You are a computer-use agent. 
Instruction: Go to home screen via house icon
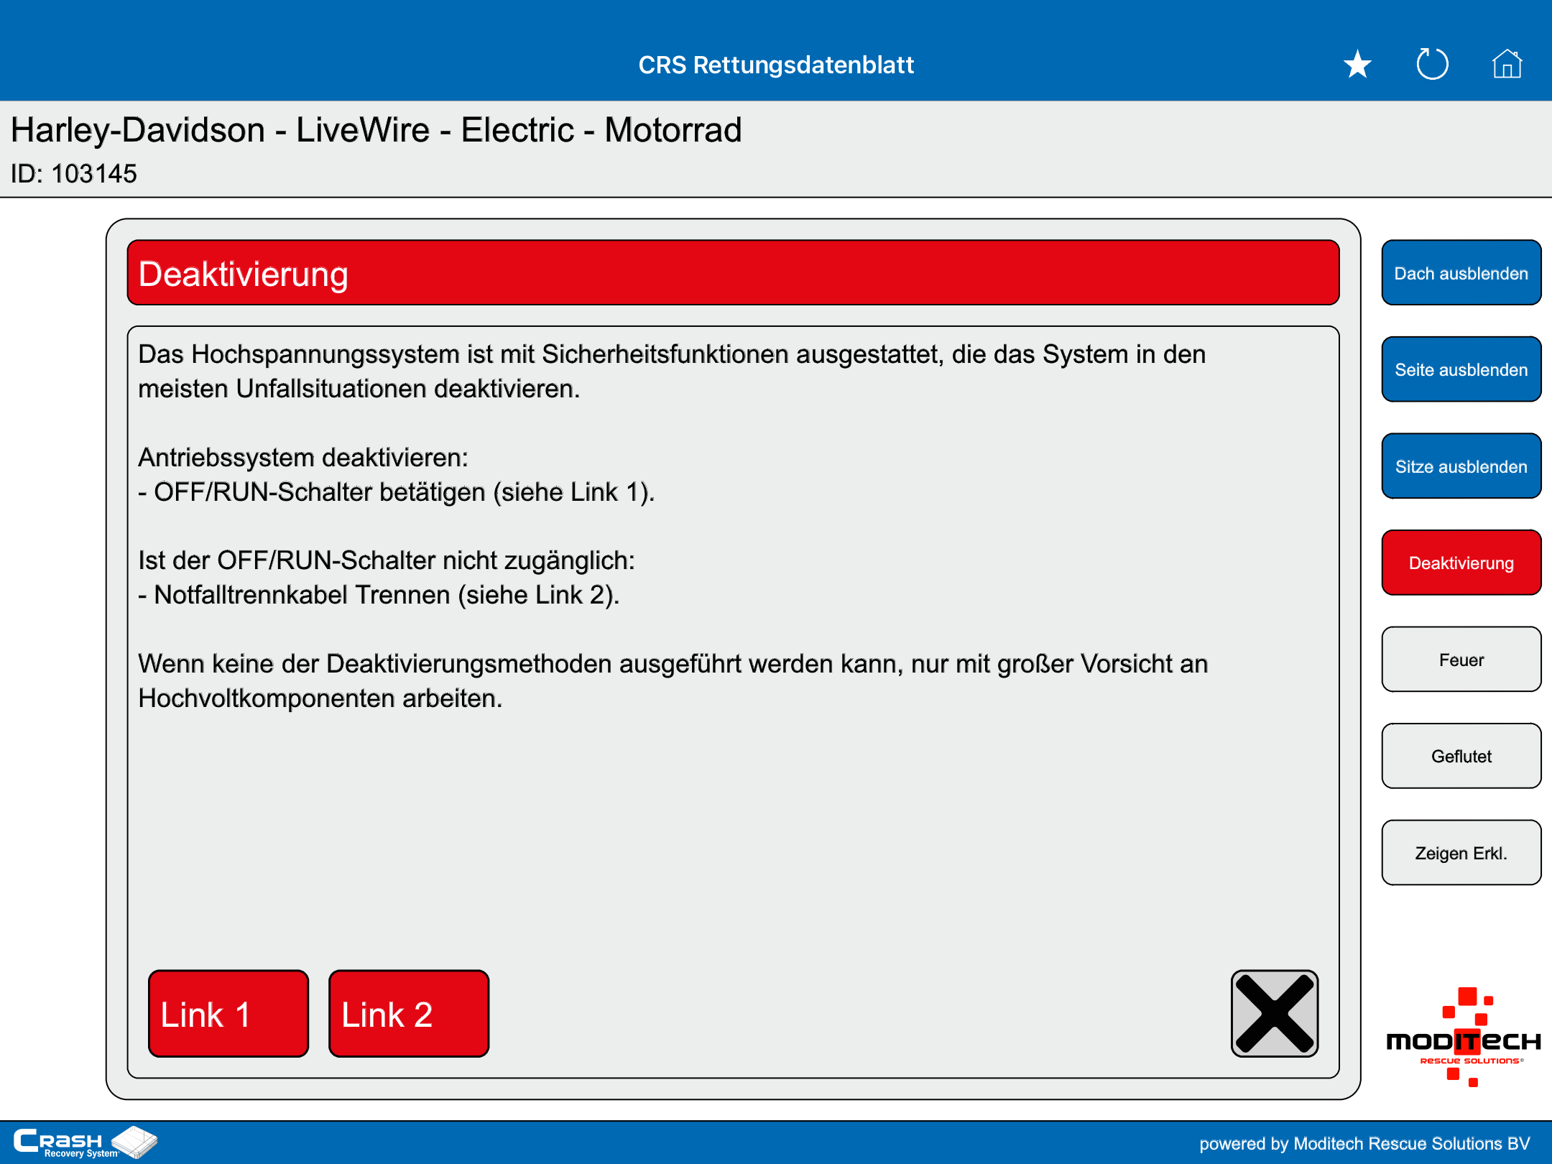1507,64
